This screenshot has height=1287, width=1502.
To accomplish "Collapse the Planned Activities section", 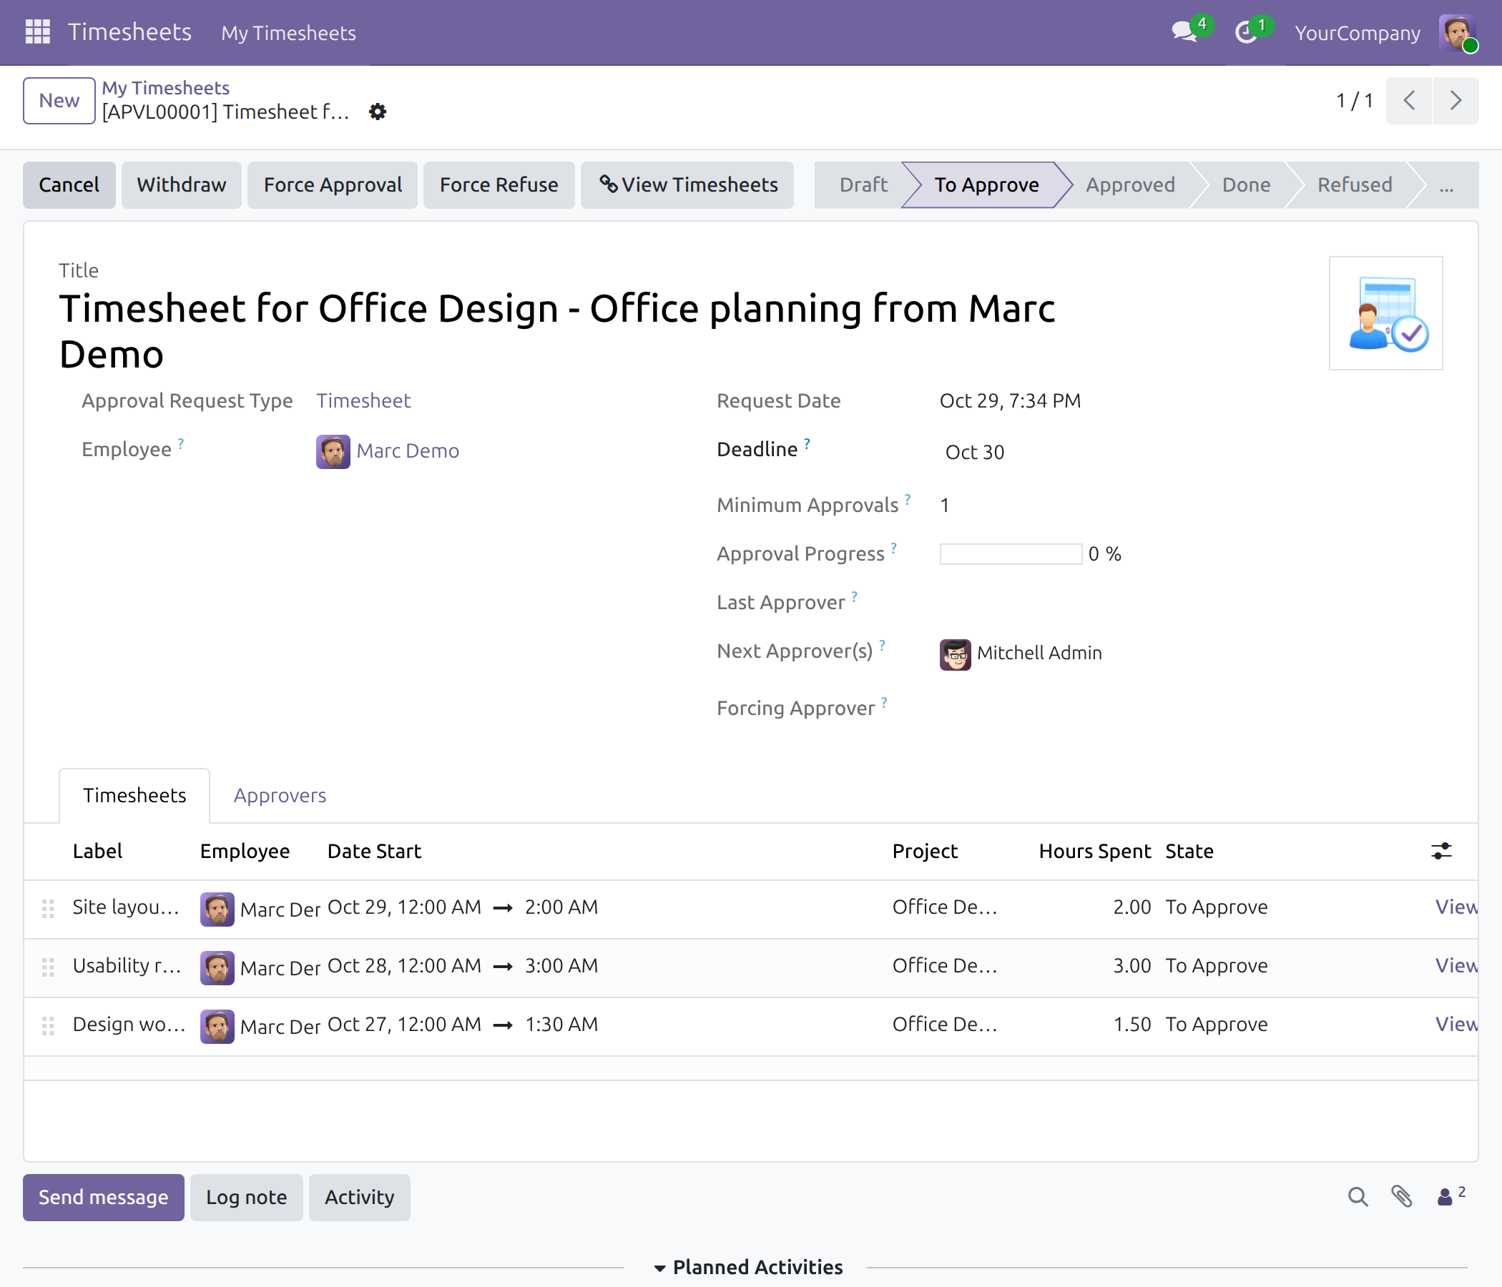I will [747, 1267].
